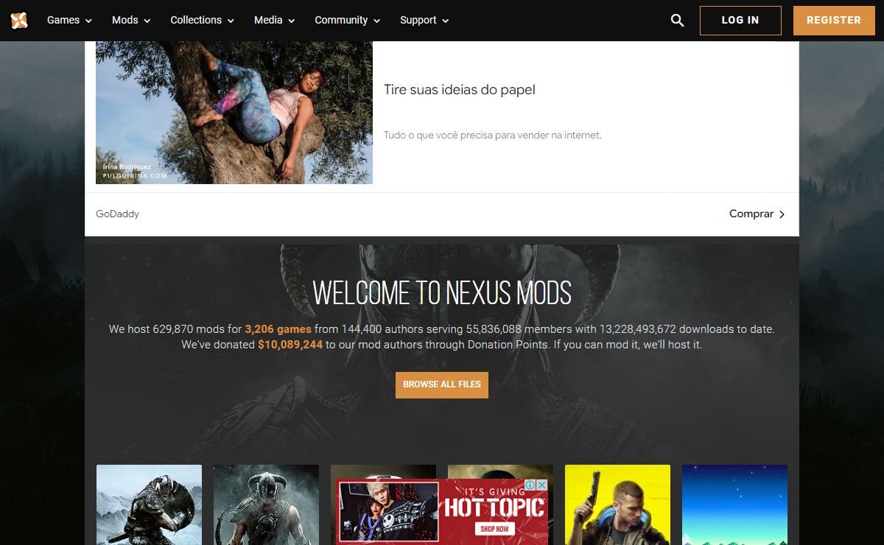Open the Media dropdown menu
884x545 pixels.
point(275,20)
